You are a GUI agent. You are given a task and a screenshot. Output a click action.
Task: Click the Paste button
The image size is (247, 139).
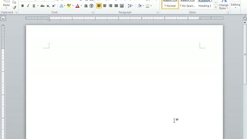[x=6, y=5]
